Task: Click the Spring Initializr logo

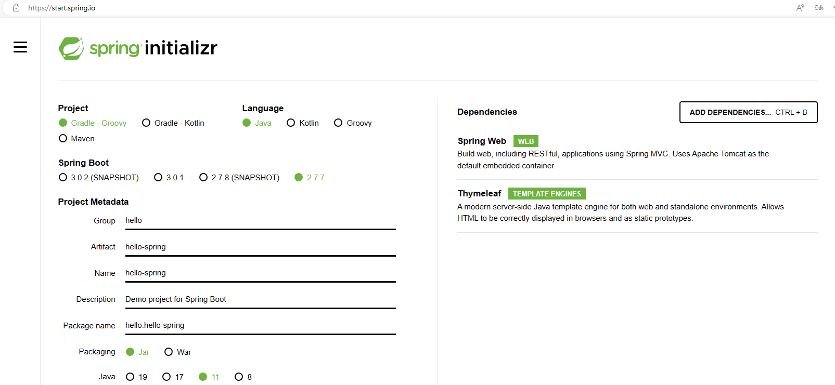Action: click(x=138, y=48)
